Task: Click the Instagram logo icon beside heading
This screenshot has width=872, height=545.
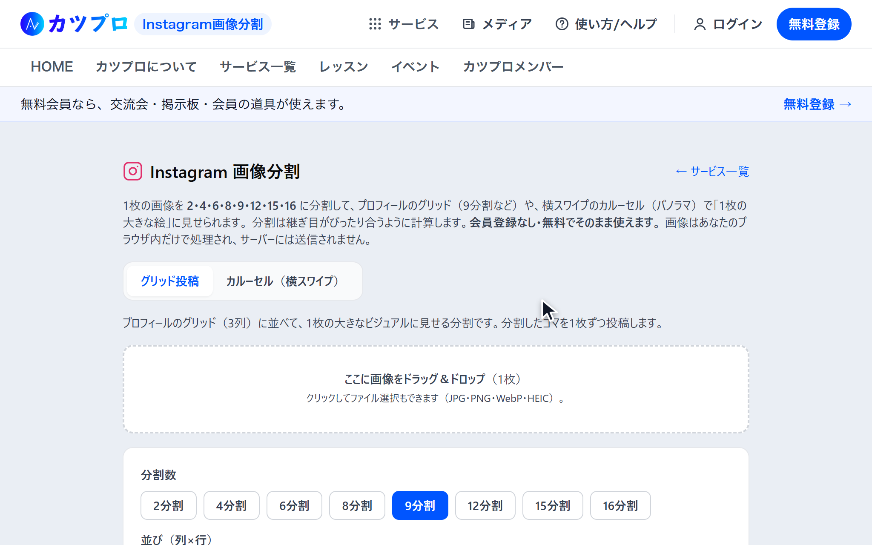Action: [x=133, y=172]
